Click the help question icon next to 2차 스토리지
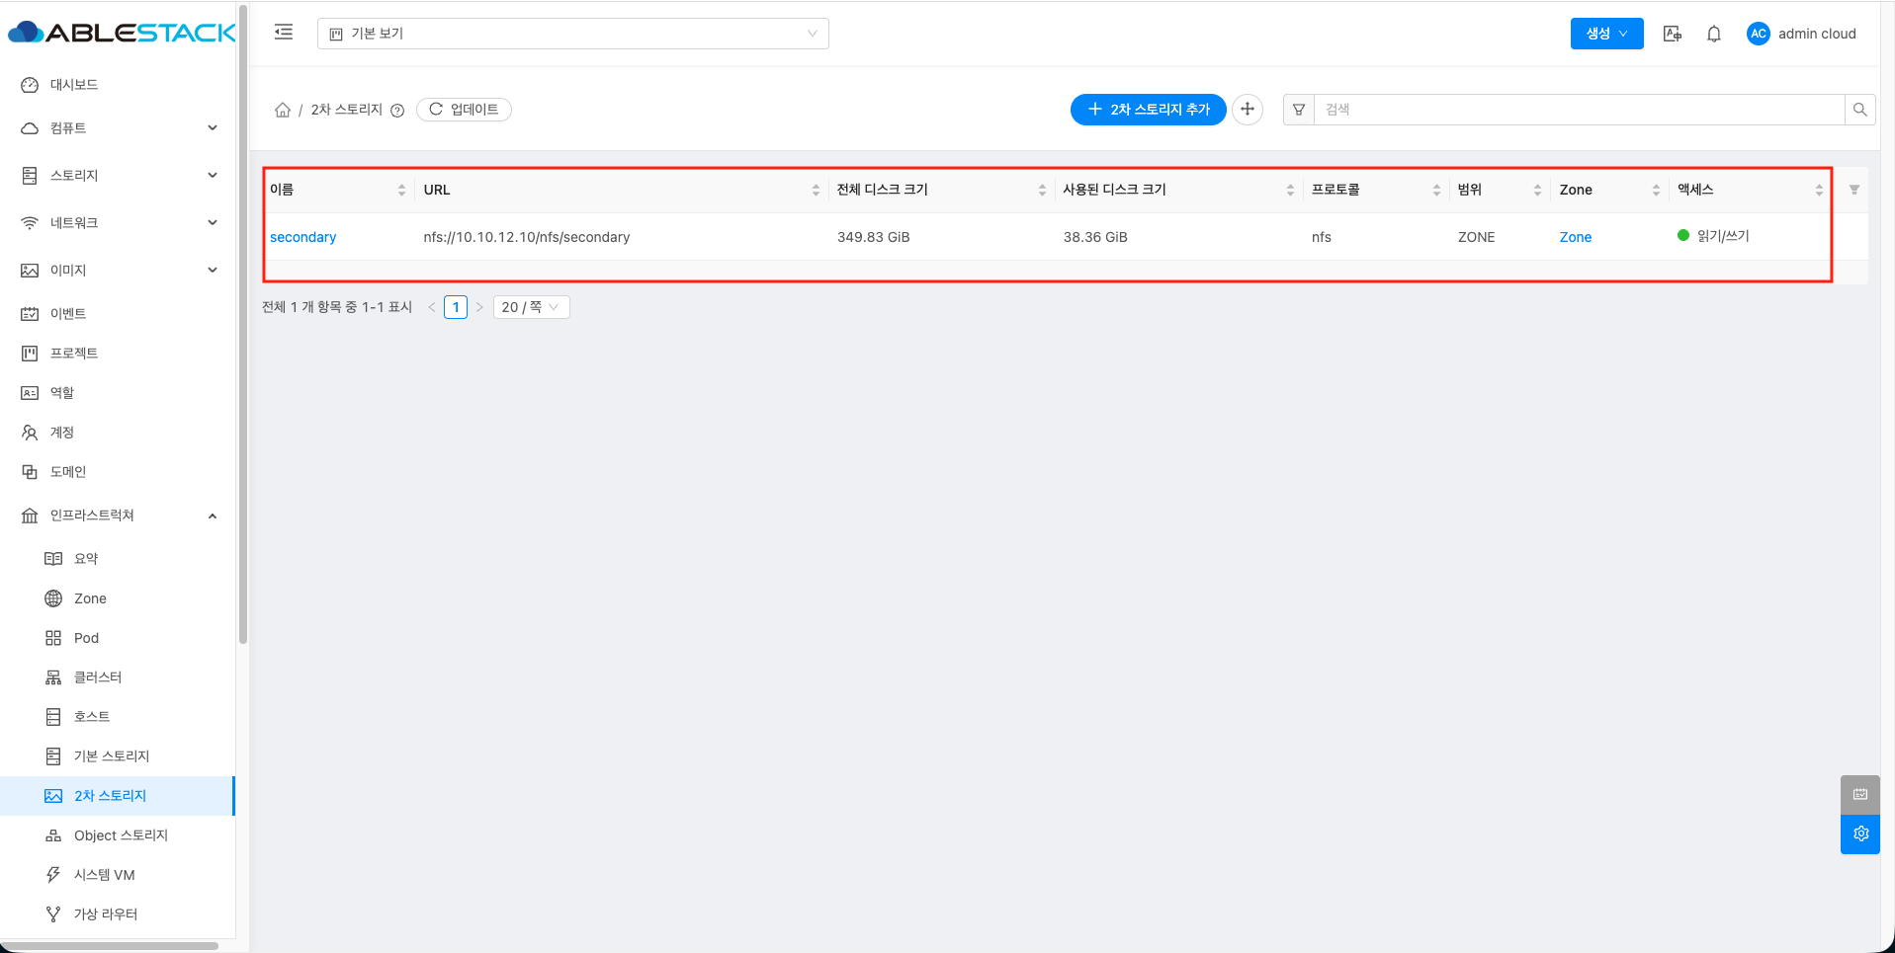Viewport: 1895px width, 953px height. click(397, 111)
